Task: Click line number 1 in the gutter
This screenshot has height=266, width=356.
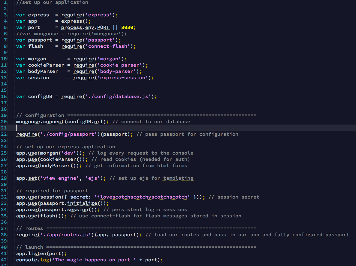Action: coord(5,2)
